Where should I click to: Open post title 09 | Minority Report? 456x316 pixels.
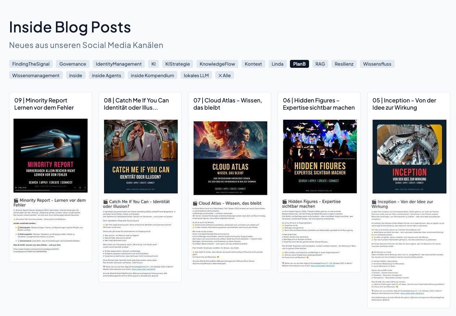(44, 104)
